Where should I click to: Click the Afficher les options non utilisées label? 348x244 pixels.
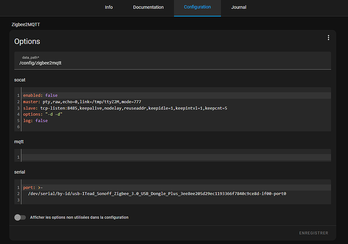tap(79, 217)
